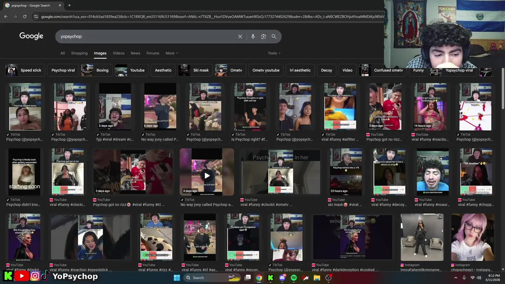Viewport: 505px width, 284px height.
Task: Open the thumbnail labeled 14 hours ago
Action: tap(430, 106)
